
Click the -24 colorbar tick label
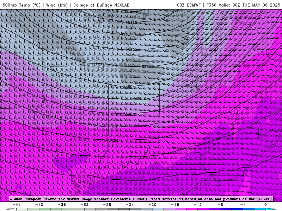[130, 205]
